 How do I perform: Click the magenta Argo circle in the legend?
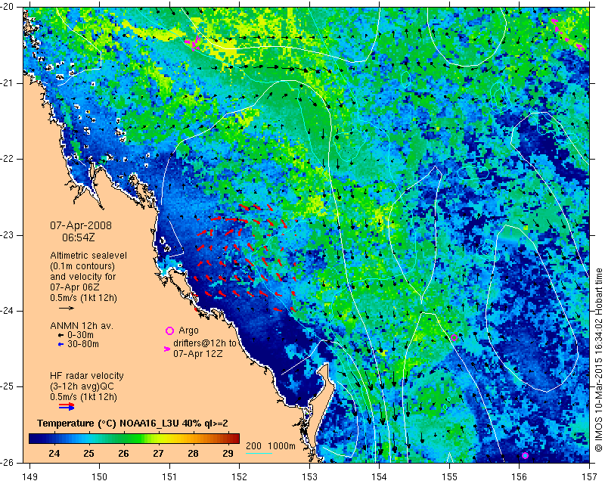pyautogui.click(x=169, y=330)
